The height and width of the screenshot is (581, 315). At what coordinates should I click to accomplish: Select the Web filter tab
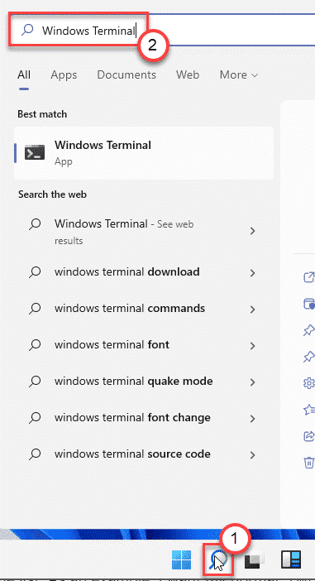[188, 74]
